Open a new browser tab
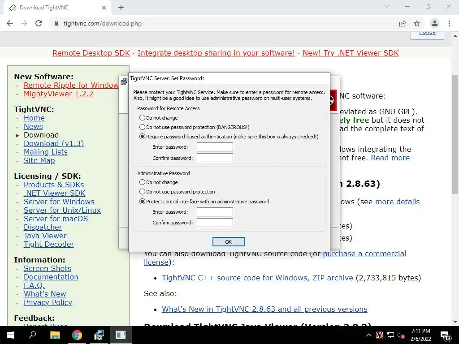The height and width of the screenshot is (344, 459). tap(121, 8)
